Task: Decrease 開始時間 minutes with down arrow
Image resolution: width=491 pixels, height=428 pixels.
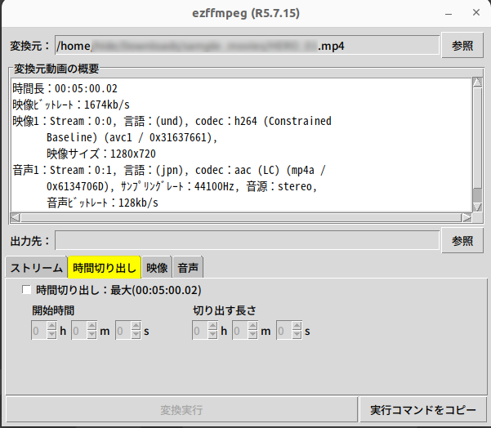Action: click(92, 335)
